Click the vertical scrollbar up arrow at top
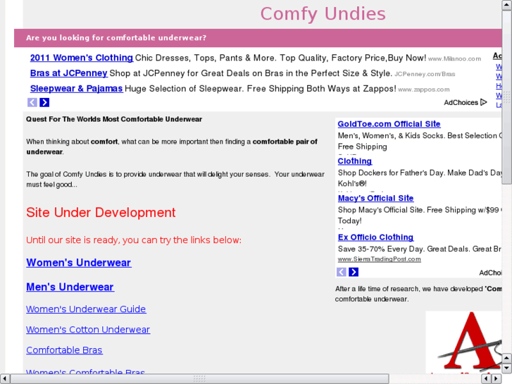The height and width of the screenshot is (384, 512). [x=507, y=5]
